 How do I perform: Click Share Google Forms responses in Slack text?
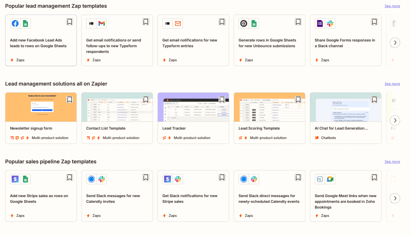[x=345, y=43]
